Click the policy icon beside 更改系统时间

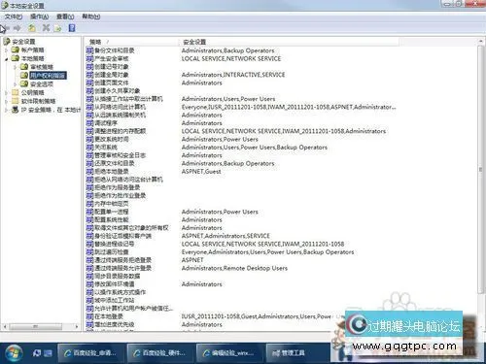tap(89, 139)
